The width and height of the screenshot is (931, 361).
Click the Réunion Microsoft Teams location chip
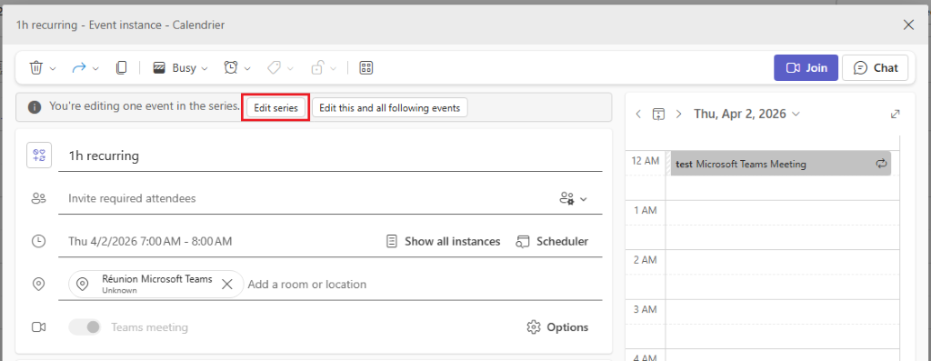point(156,284)
